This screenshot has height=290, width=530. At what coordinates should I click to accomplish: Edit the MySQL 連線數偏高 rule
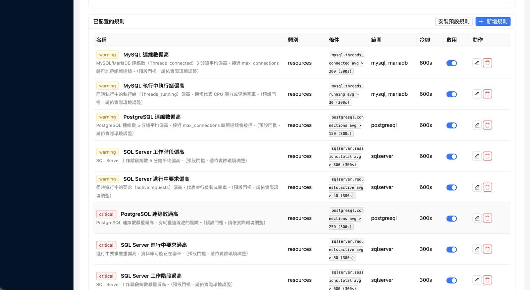coord(477,63)
